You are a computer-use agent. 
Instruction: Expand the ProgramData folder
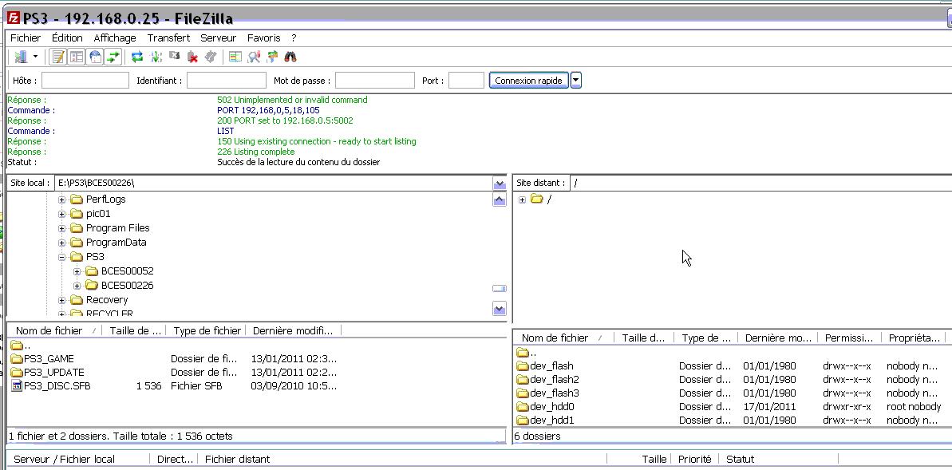62,243
